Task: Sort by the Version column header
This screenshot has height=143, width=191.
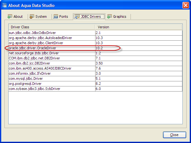Action: 138,27
